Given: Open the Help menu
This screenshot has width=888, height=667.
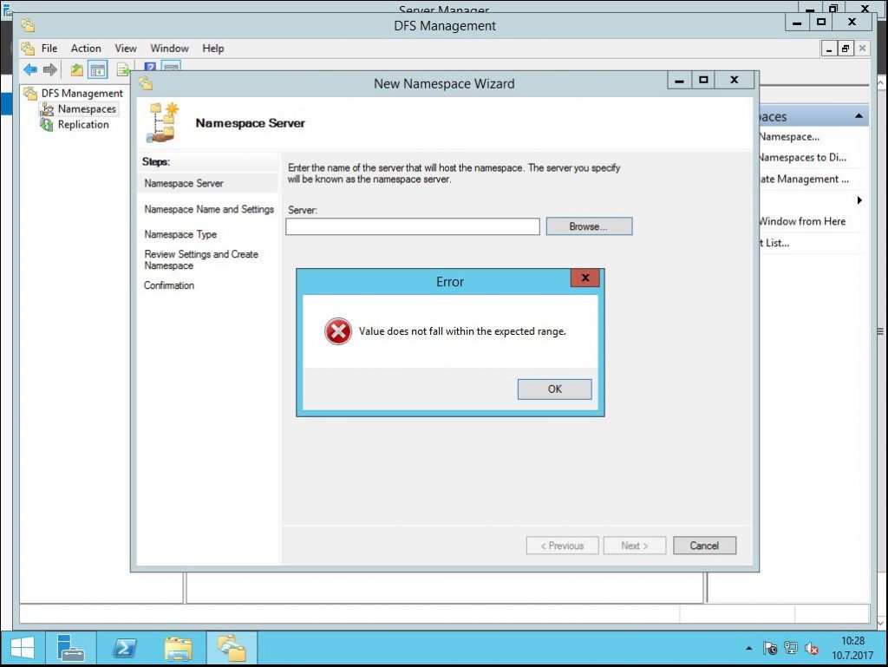Looking at the screenshot, I should [213, 49].
